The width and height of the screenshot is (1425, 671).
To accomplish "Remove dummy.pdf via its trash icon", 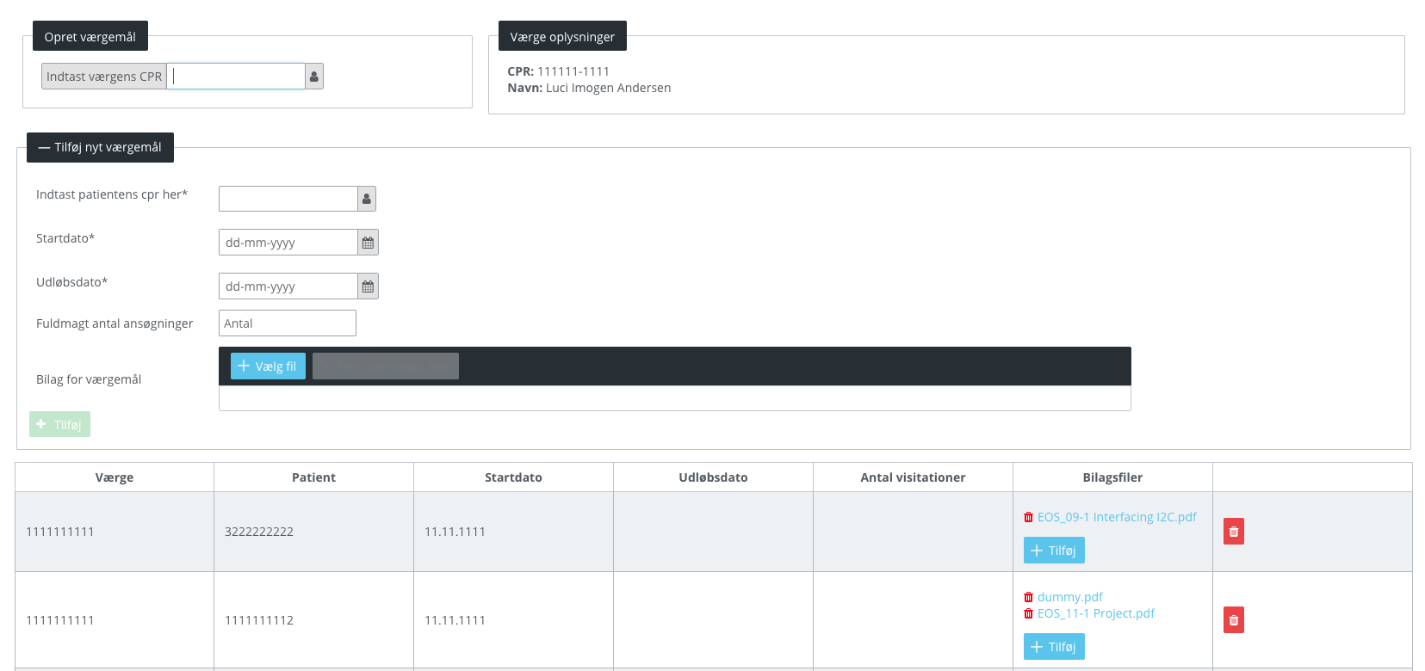I will point(1028,597).
